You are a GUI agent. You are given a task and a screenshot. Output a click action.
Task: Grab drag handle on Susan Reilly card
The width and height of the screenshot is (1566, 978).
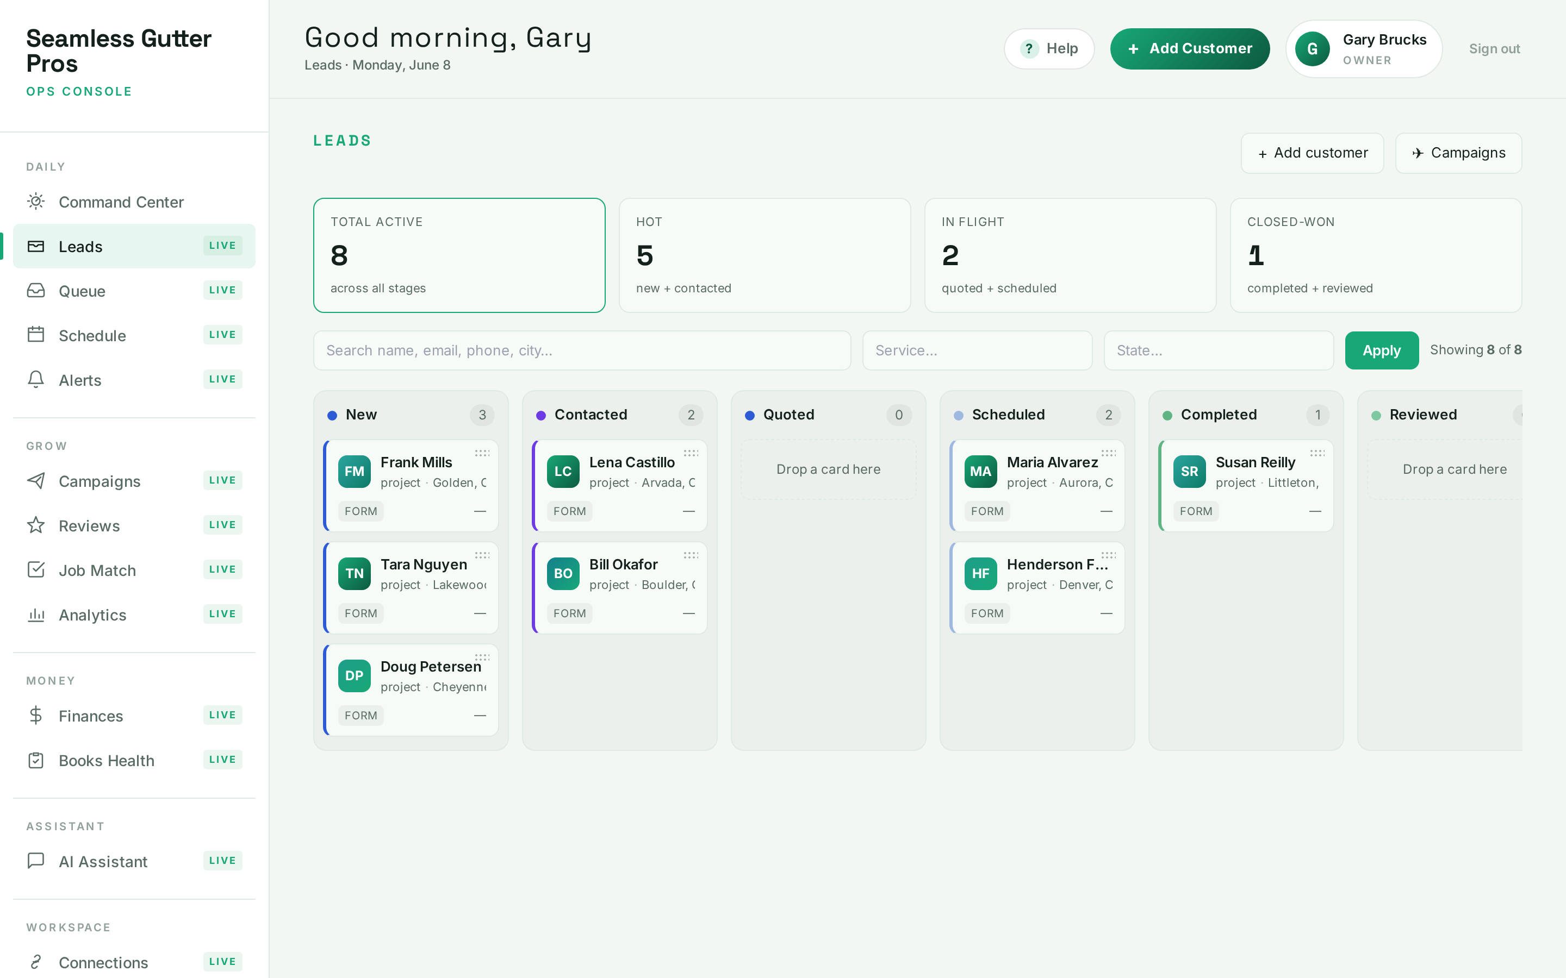tap(1318, 453)
